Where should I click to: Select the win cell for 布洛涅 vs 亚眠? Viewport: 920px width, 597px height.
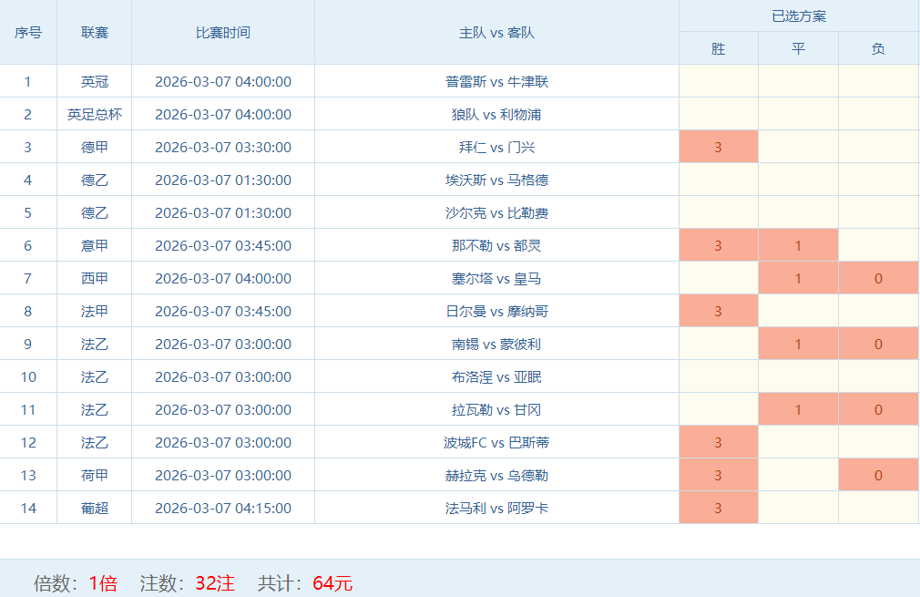tap(718, 376)
